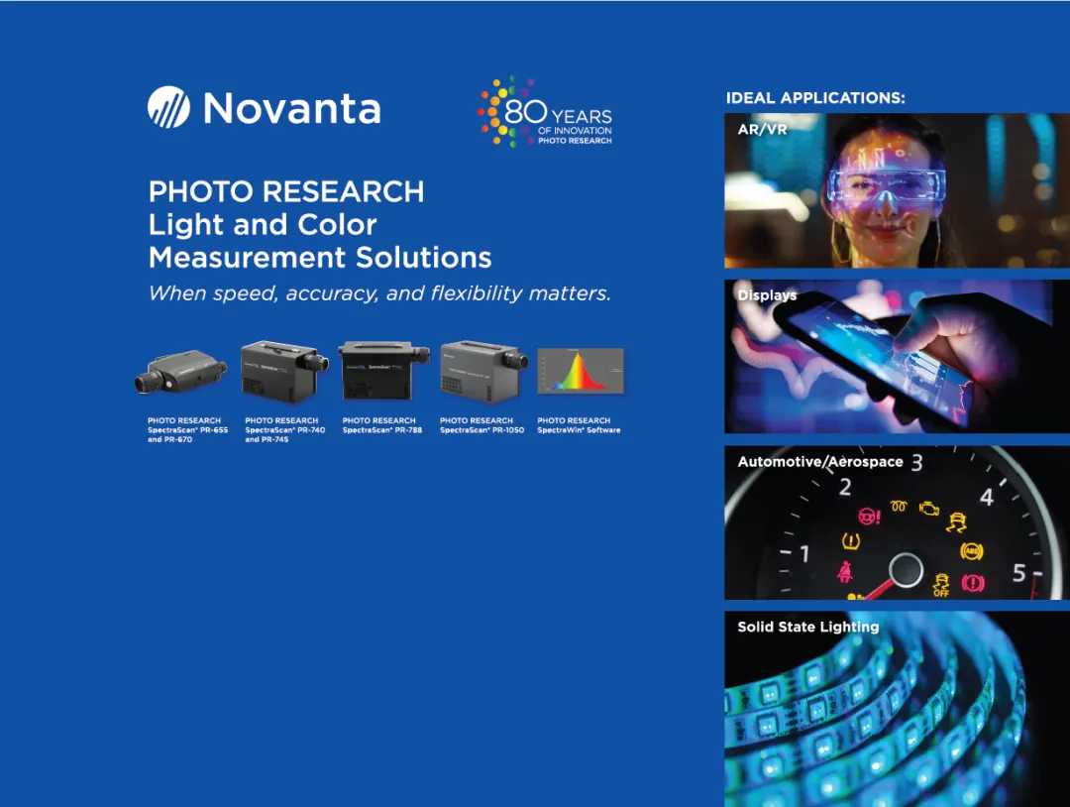Open the Displays application image

tap(897, 356)
